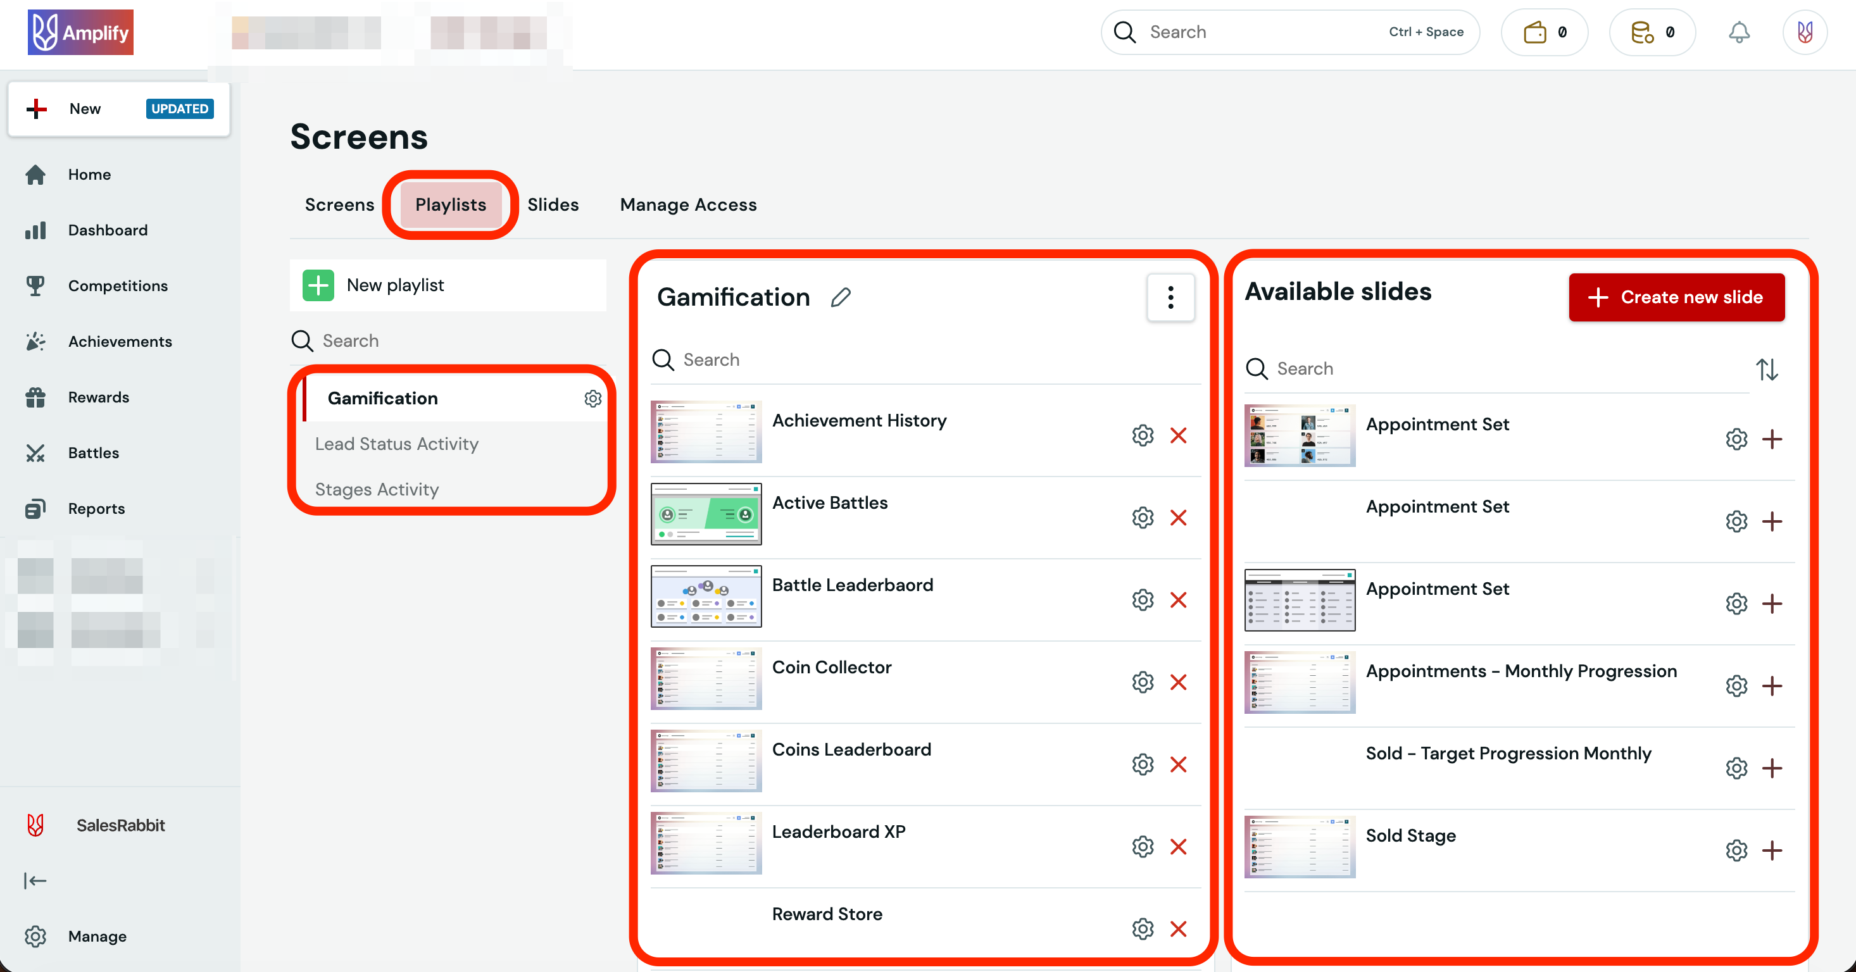Open the notifications bell

pyautogui.click(x=1738, y=32)
